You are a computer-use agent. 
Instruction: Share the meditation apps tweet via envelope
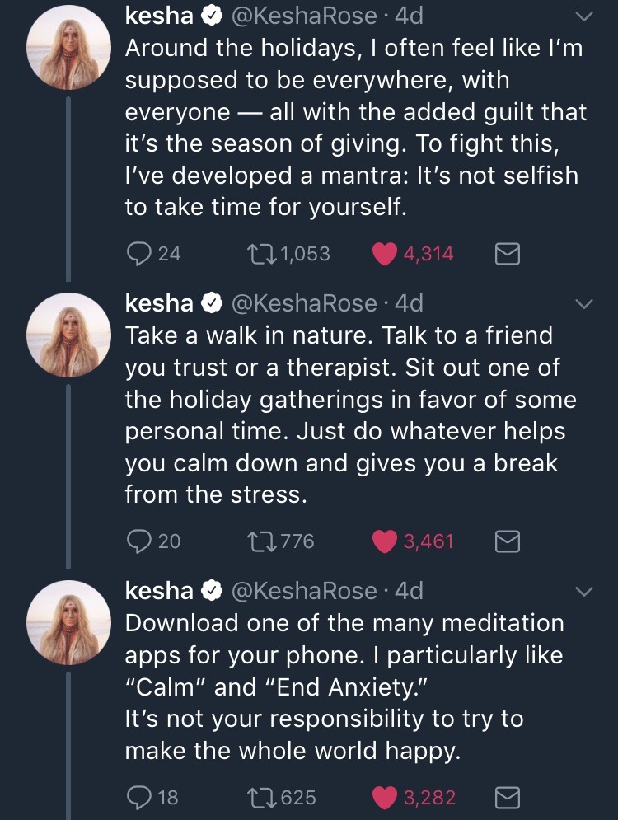507,798
